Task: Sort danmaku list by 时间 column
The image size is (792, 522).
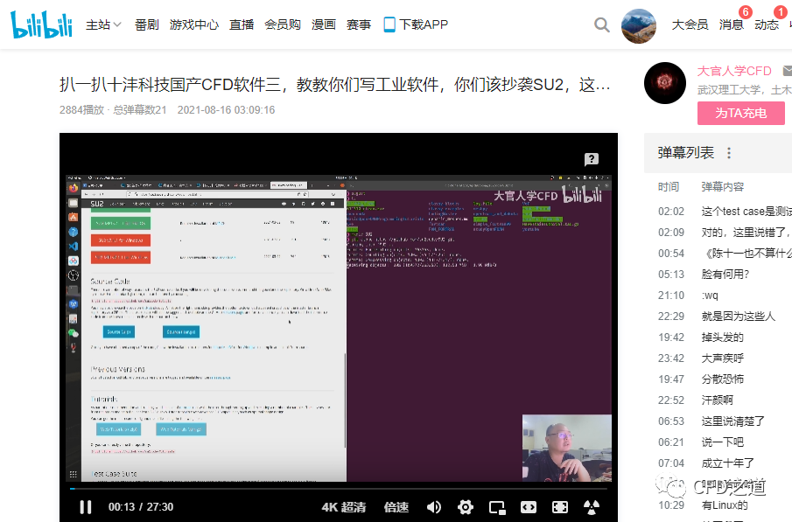Action: click(669, 187)
